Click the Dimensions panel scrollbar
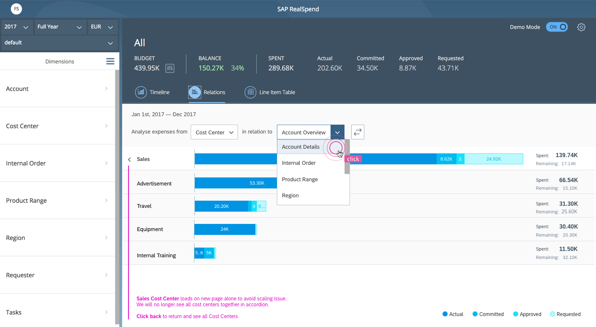 (117, 197)
